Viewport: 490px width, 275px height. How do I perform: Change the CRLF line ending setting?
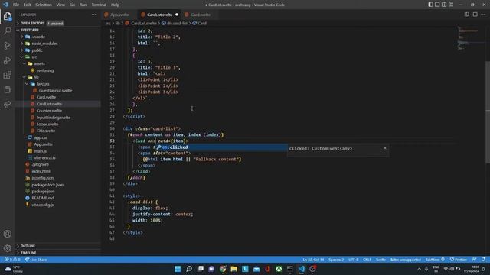tap(367, 260)
